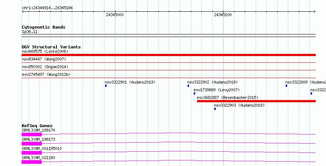Open the esv3682887 (Besenbacher2015) label
Viewport: 326px width, 166px height.
pyautogui.click(x=227, y=97)
